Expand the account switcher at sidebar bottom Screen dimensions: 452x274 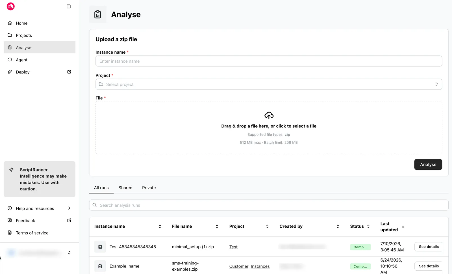(69, 253)
